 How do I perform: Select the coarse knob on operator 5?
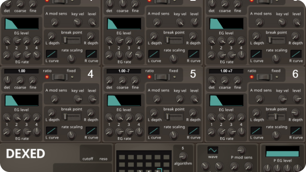122,80
